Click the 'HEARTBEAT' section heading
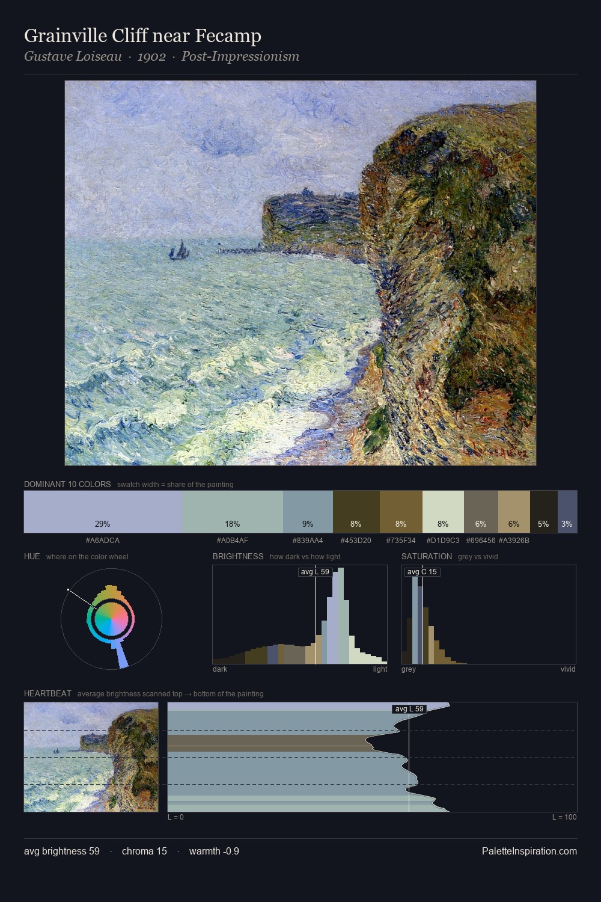The image size is (601, 902). pos(47,693)
